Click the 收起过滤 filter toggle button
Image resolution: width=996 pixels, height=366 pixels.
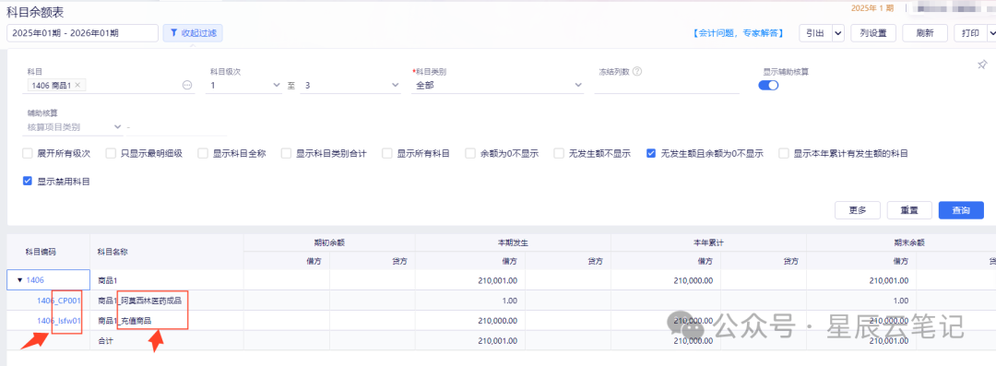pos(193,33)
